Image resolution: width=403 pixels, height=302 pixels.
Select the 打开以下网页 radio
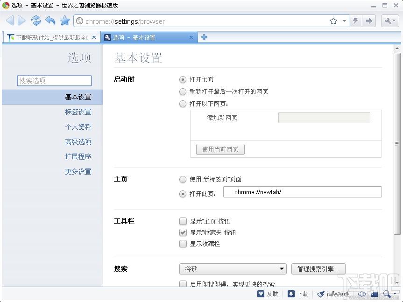point(183,104)
